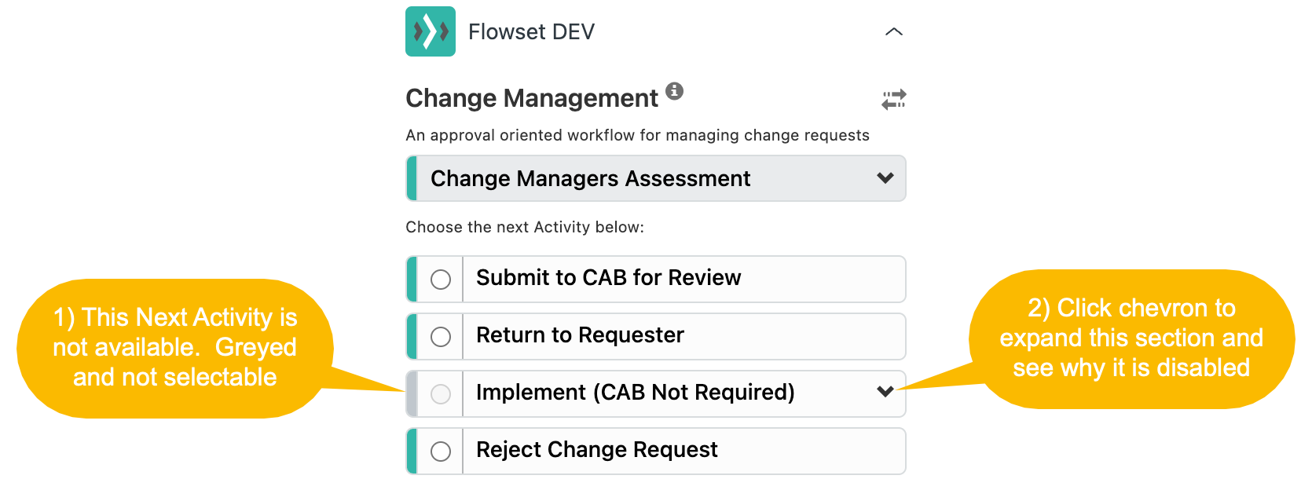Select the Reject Change Request radio button
This screenshot has height=490, width=1312.
tap(441, 452)
